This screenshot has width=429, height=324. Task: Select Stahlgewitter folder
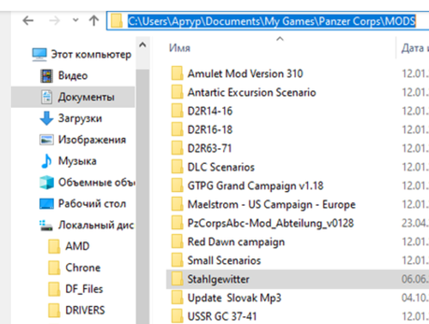[218, 279]
